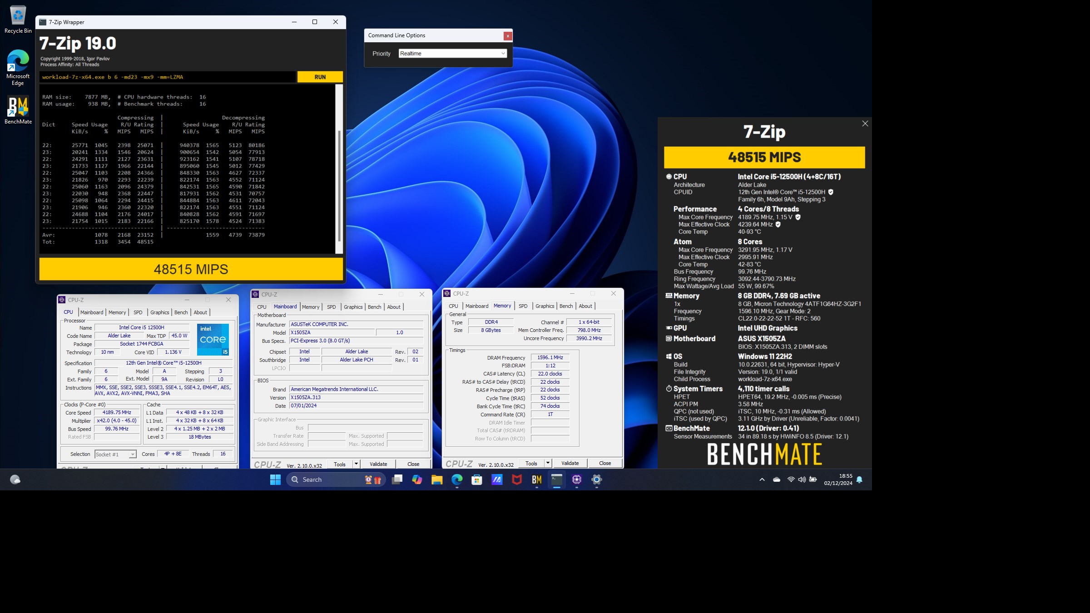Click the 48515 MIPS result bar in 7-Zip Wrapper

pyautogui.click(x=191, y=269)
